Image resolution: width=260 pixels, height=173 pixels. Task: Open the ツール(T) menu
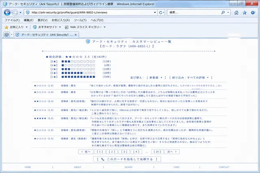click(80, 20)
